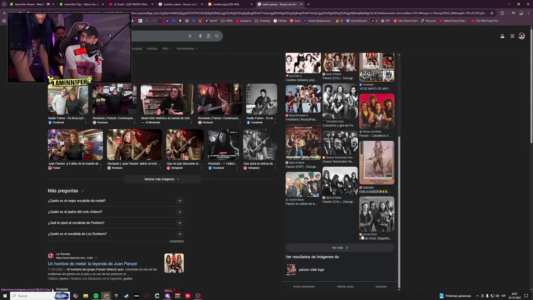Open the 'Herramientas' tools dropdown

coord(187,49)
